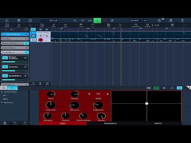Open the Quantize tool
This screenshot has height=143, width=191.
(147, 25)
